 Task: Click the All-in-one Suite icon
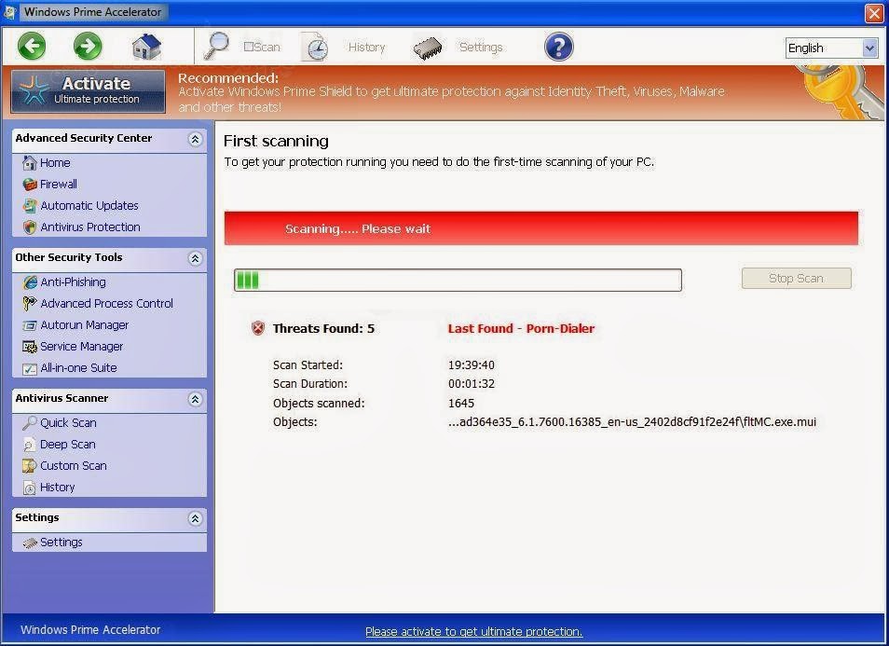pos(30,368)
